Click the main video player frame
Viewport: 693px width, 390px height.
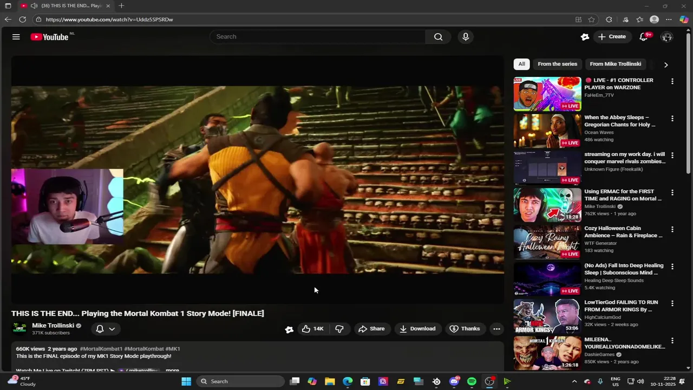[x=258, y=179]
